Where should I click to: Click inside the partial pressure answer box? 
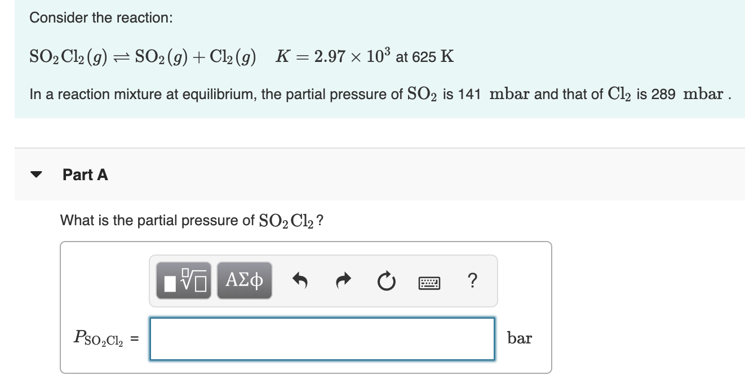point(322,338)
